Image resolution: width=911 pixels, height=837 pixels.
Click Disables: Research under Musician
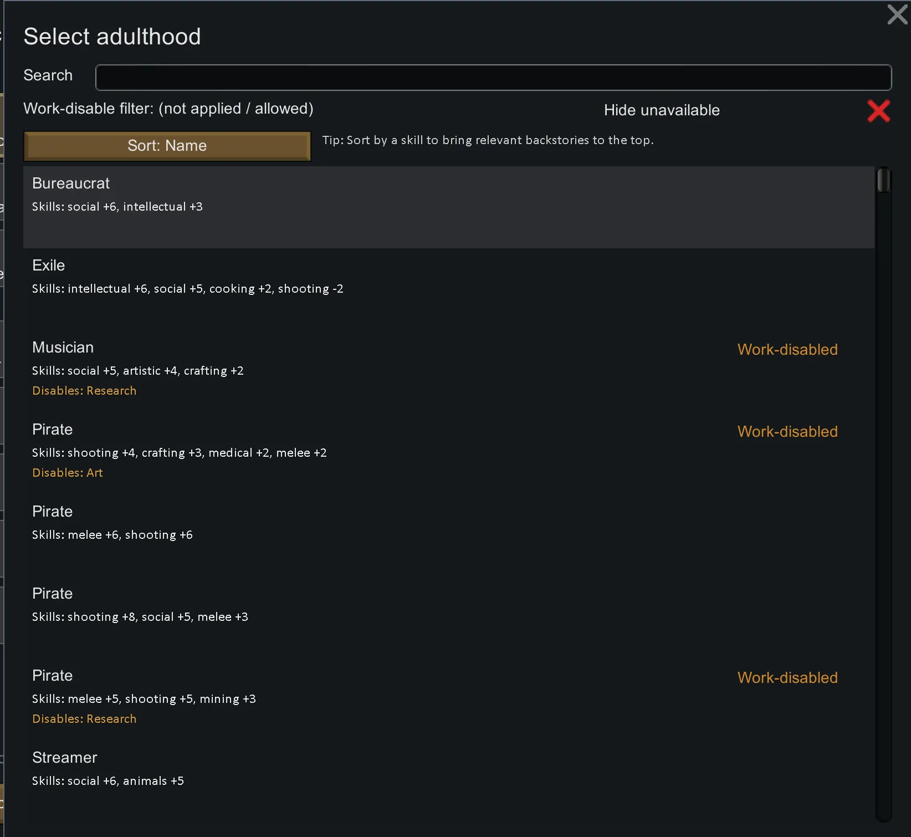pos(84,391)
